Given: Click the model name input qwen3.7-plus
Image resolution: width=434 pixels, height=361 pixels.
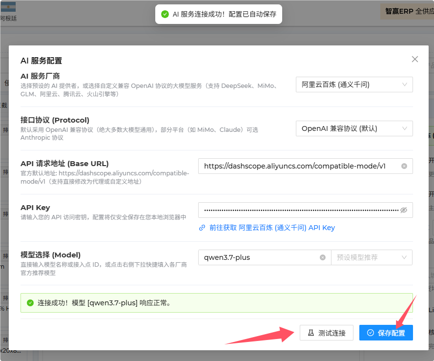Looking at the screenshot, I should point(265,257).
